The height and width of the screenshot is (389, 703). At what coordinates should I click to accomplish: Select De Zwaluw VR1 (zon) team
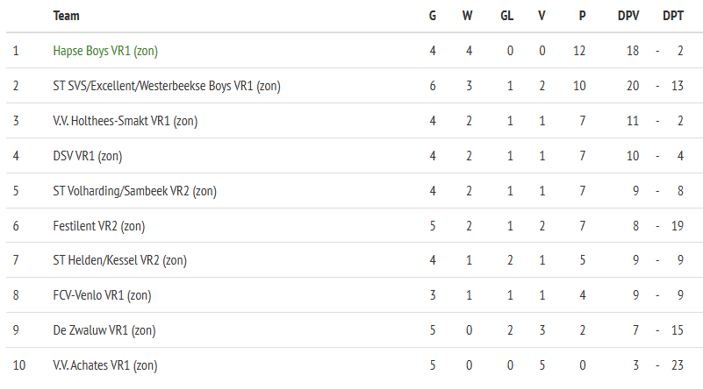(104, 330)
